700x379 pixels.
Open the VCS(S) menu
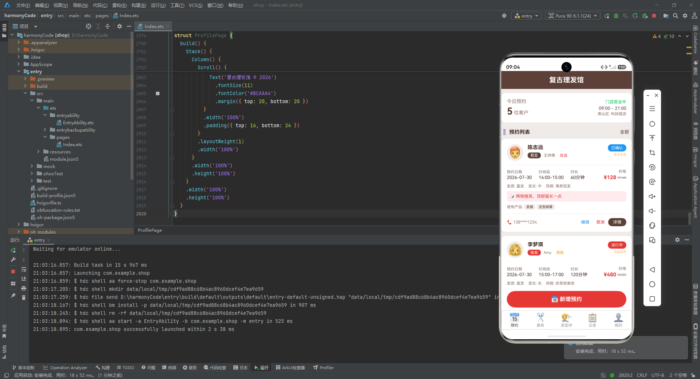point(195,5)
